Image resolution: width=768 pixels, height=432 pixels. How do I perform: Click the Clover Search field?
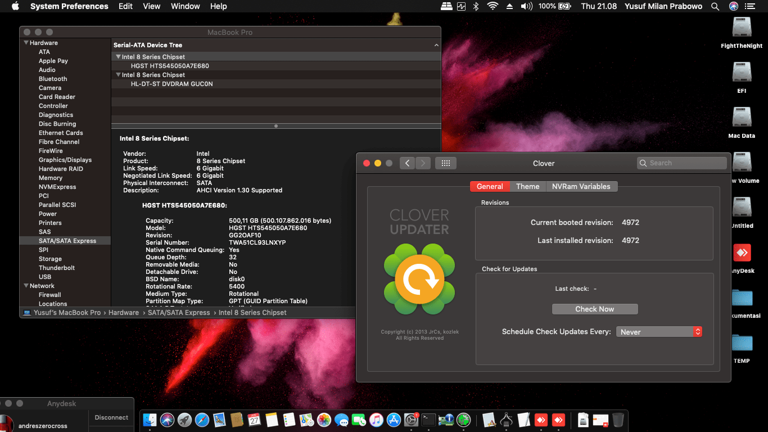[x=682, y=163]
